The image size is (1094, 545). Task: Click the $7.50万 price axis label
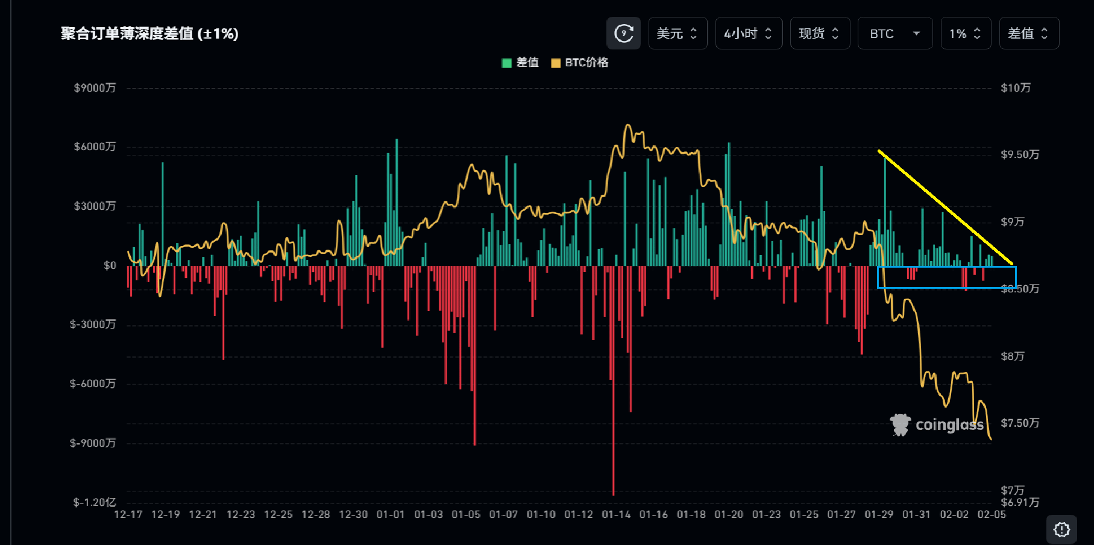tap(1020, 423)
